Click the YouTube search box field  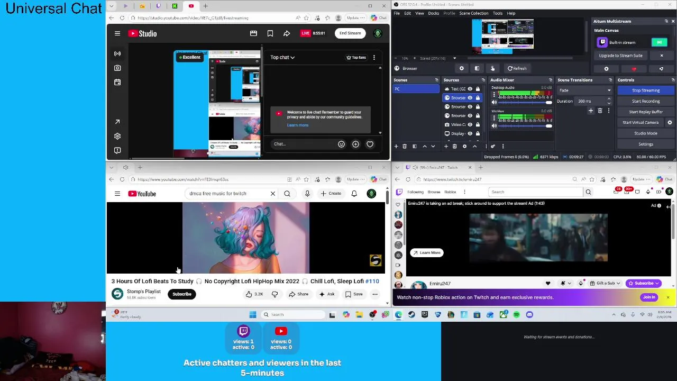(227, 194)
